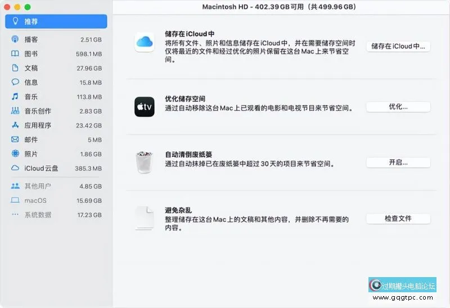Click the 避免杂乱 heading
The width and height of the screenshot is (450, 308).
coord(178,210)
